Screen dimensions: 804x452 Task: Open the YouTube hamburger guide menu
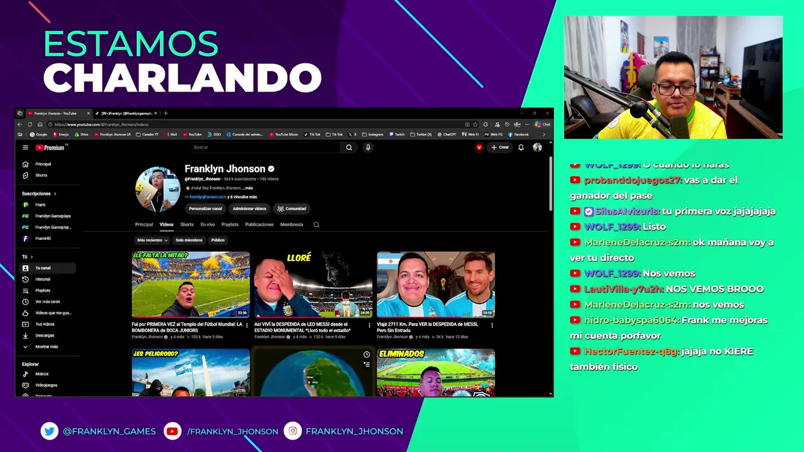point(25,148)
